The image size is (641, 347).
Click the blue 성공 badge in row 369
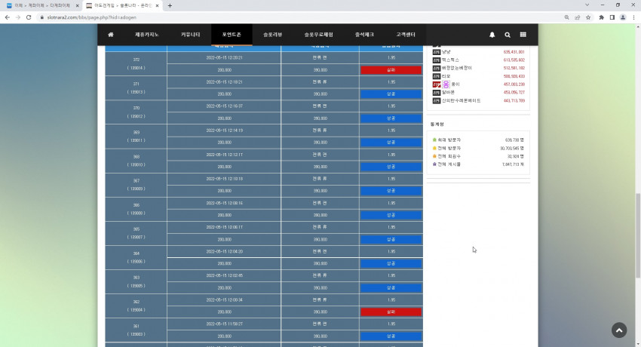coord(391,143)
